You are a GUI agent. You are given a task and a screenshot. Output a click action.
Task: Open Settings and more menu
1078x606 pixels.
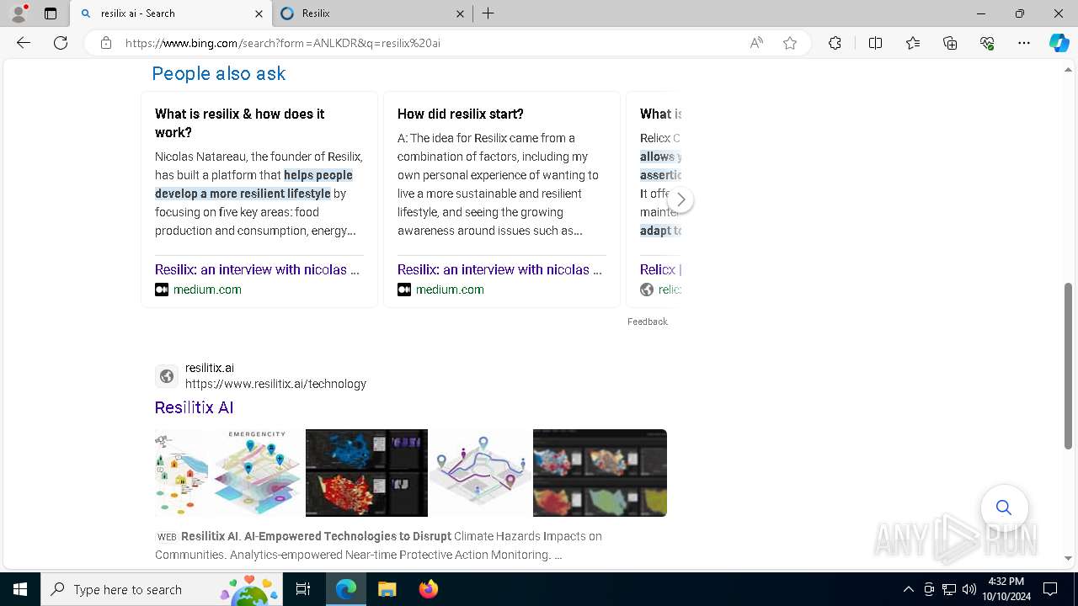pos(1024,43)
